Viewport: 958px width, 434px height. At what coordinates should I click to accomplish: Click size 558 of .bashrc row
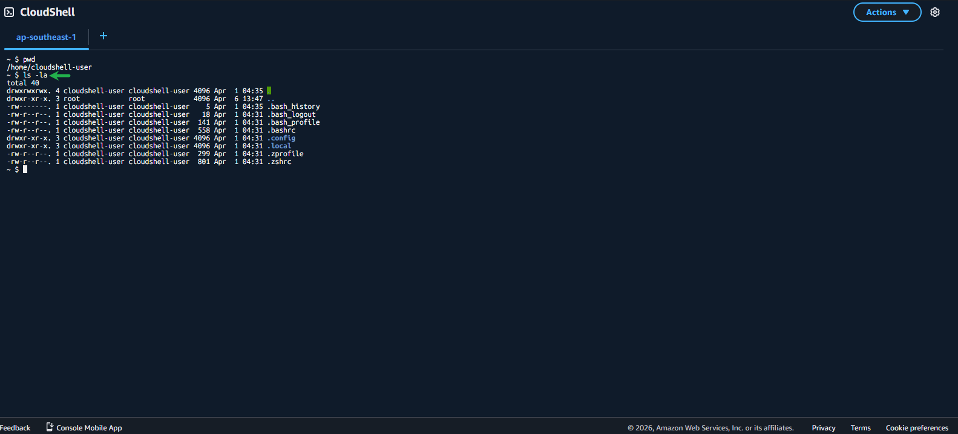coord(204,130)
